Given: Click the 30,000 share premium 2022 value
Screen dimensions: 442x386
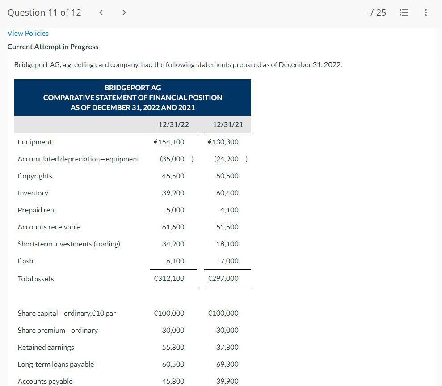Looking at the screenshot, I should pos(173,330).
